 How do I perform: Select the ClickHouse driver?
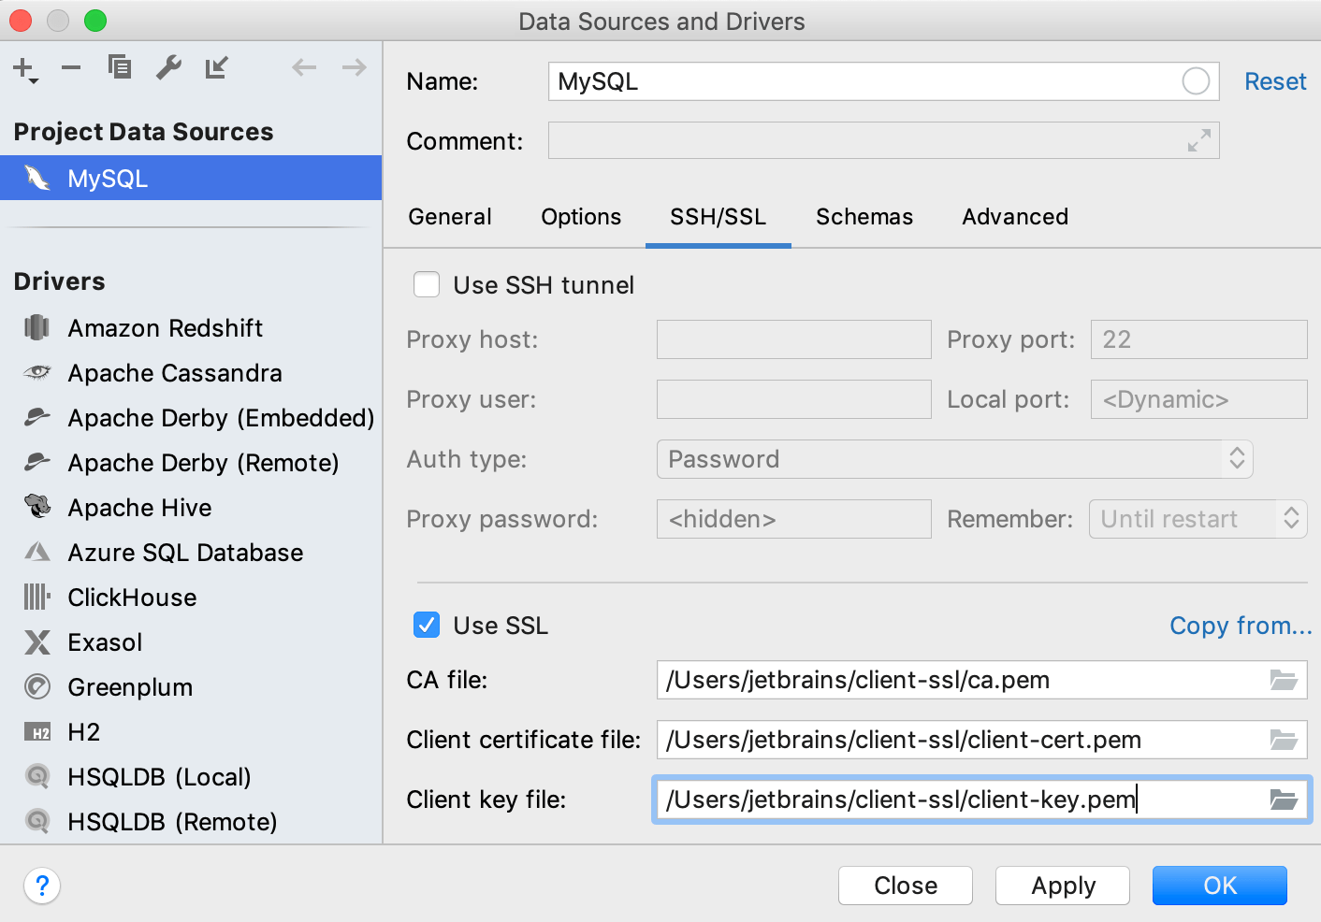tap(191, 598)
